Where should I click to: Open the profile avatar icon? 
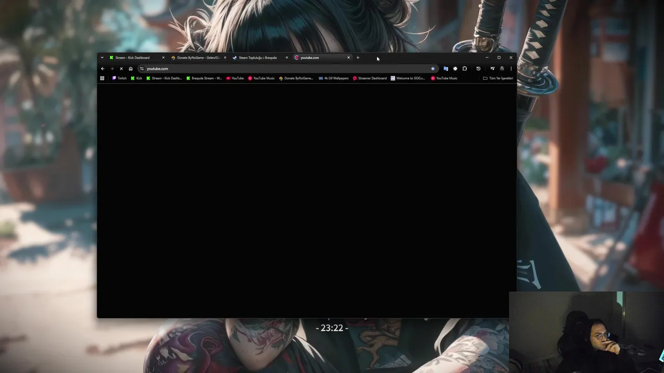502,68
